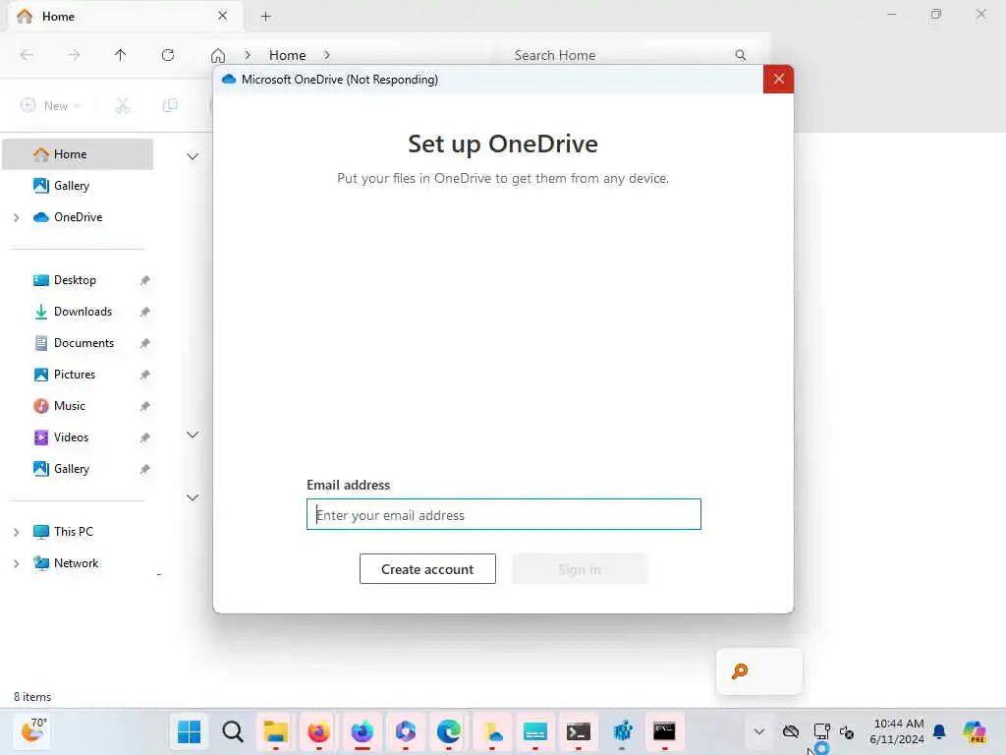Refresh the File Explorer view
Screen dimensions: 1006x755
pos(168,55)
